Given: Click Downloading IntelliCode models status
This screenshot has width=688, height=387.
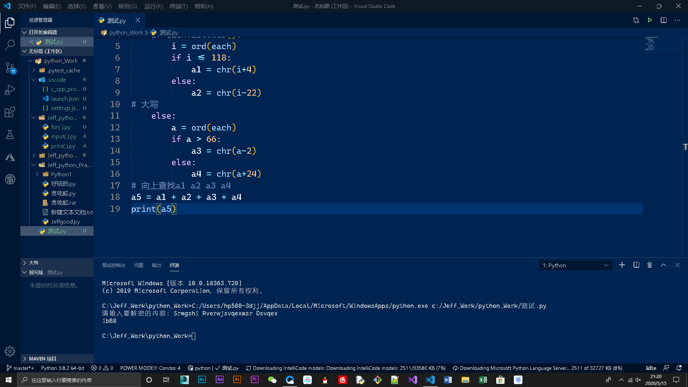Looking at the screenshot, I should pos(346,368).
